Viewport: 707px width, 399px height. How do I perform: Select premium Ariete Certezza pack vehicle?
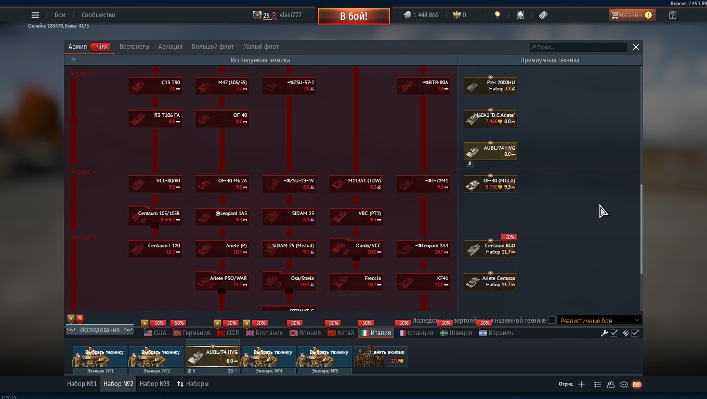490,282
